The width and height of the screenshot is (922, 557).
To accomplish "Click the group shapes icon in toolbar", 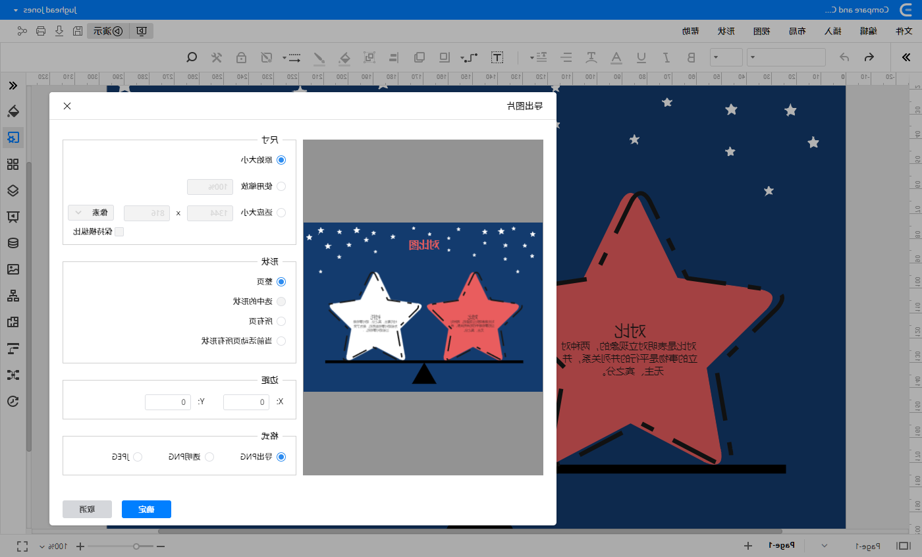I will click(x=370, y=57).
